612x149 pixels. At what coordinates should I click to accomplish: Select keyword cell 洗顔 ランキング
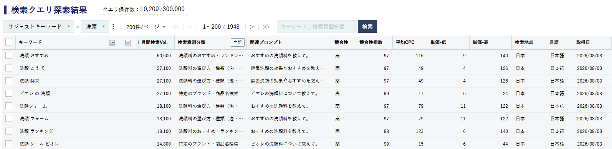[x=36, y=131]
